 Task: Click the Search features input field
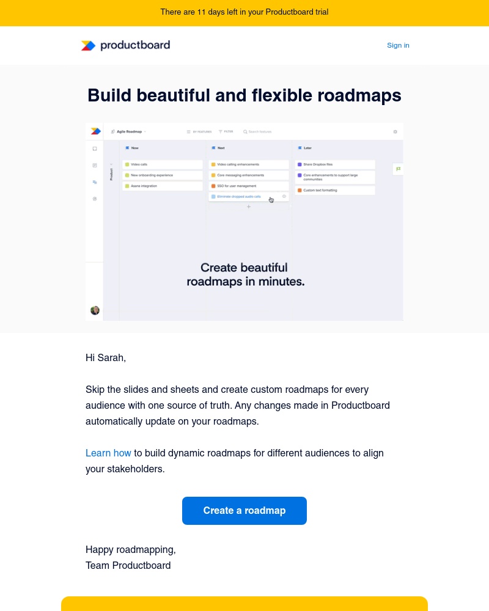tap(259, 131)
